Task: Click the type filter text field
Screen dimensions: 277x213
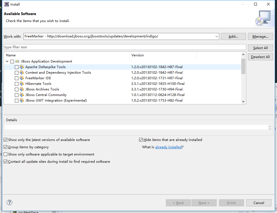Action: 125,47
